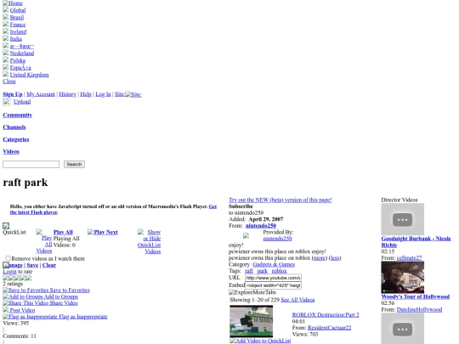Open the History page

[68, 94]
